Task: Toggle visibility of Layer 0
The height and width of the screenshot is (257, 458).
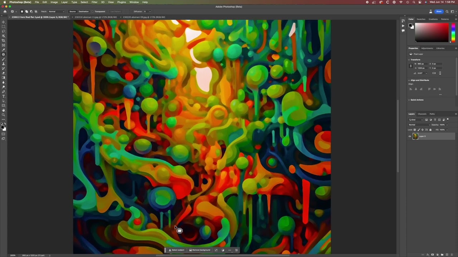Action: point(410,136)
